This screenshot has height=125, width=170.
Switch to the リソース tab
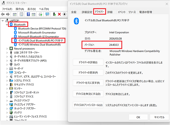(132, 12)
